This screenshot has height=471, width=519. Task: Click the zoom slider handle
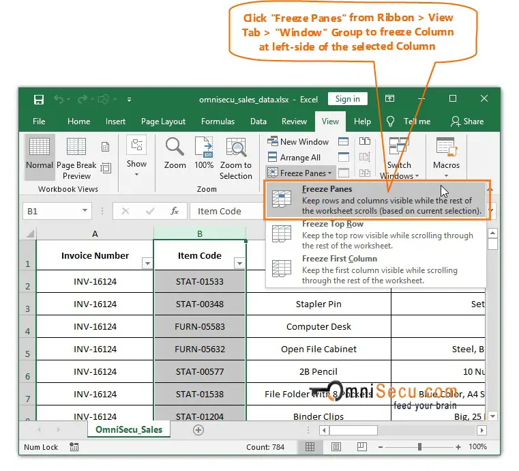tap(419, 447)
